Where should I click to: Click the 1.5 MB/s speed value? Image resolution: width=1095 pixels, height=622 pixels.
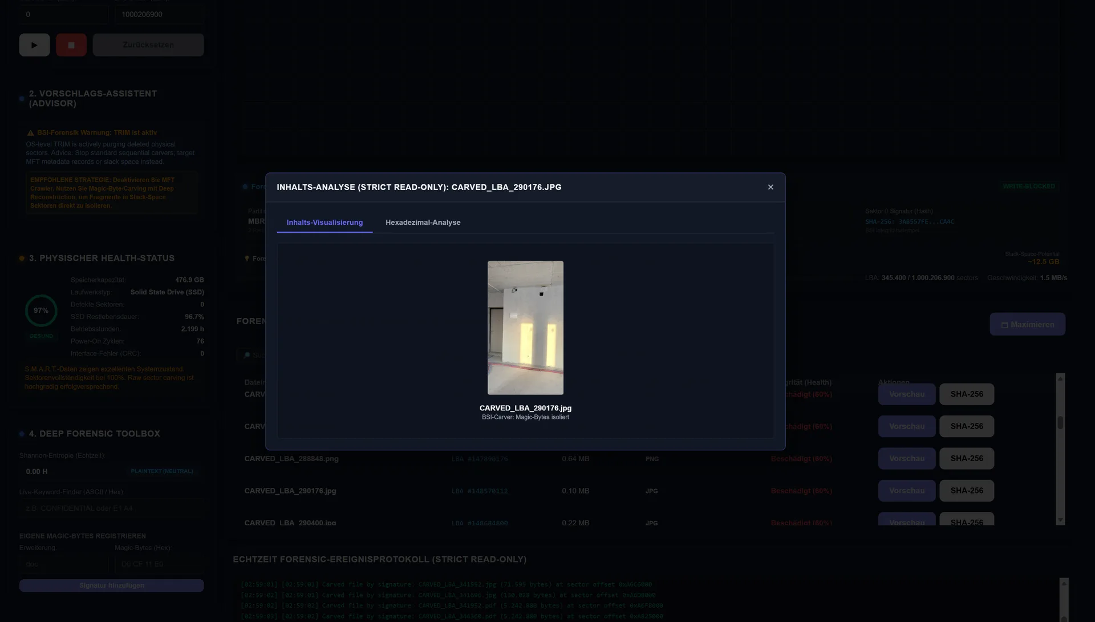tap(1053, 278)
